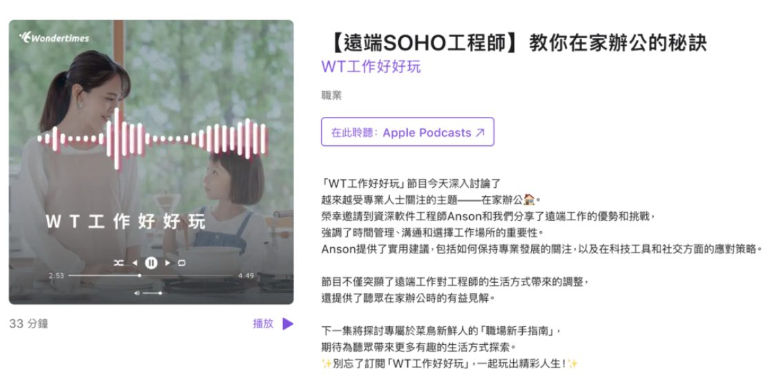
Task: Click the 播放 label below the cover
Action: pyautogui.click(x=263, y=323)
